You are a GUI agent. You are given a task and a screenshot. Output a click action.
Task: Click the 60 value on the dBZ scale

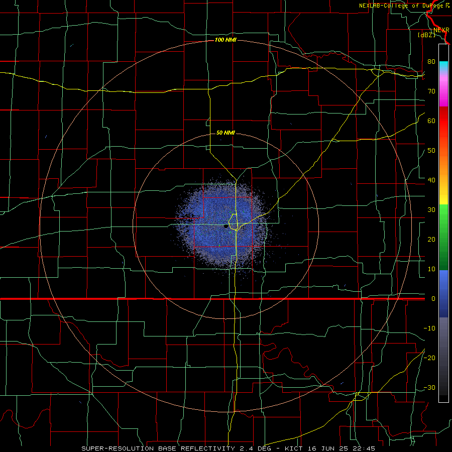pos(431,121)
